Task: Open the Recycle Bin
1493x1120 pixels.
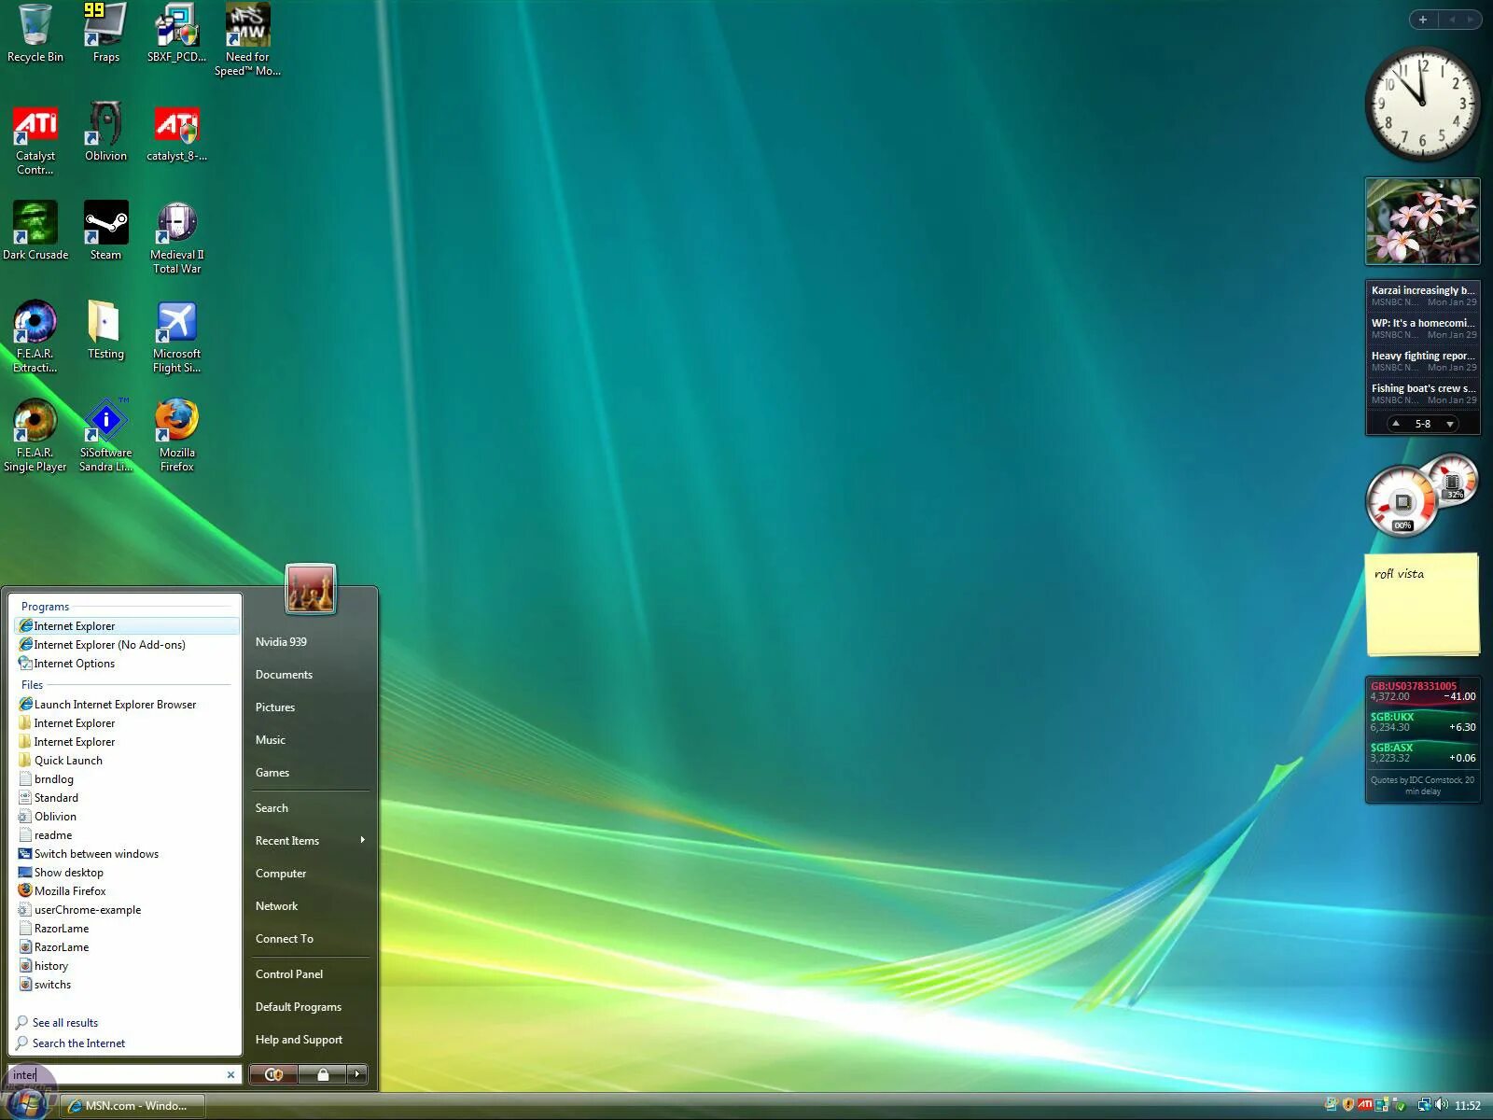Action: 35,23
